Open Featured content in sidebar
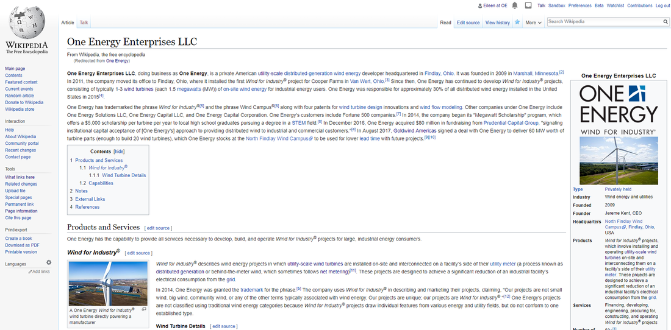Viewport: 671px width, 330px height. 21,82
